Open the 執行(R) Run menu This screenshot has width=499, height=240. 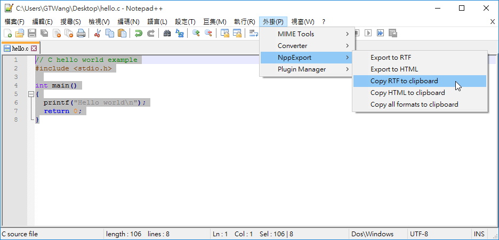(244, 22)
